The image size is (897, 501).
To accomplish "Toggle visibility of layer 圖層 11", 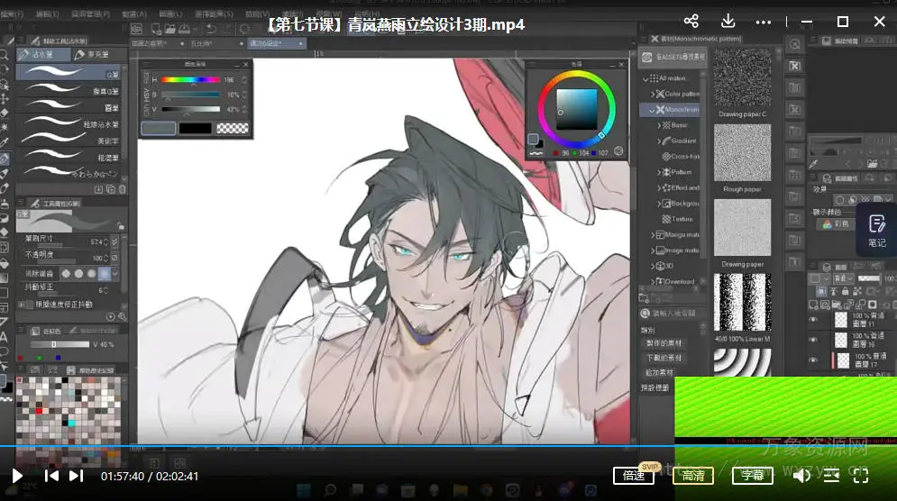I will click(813, 319).
